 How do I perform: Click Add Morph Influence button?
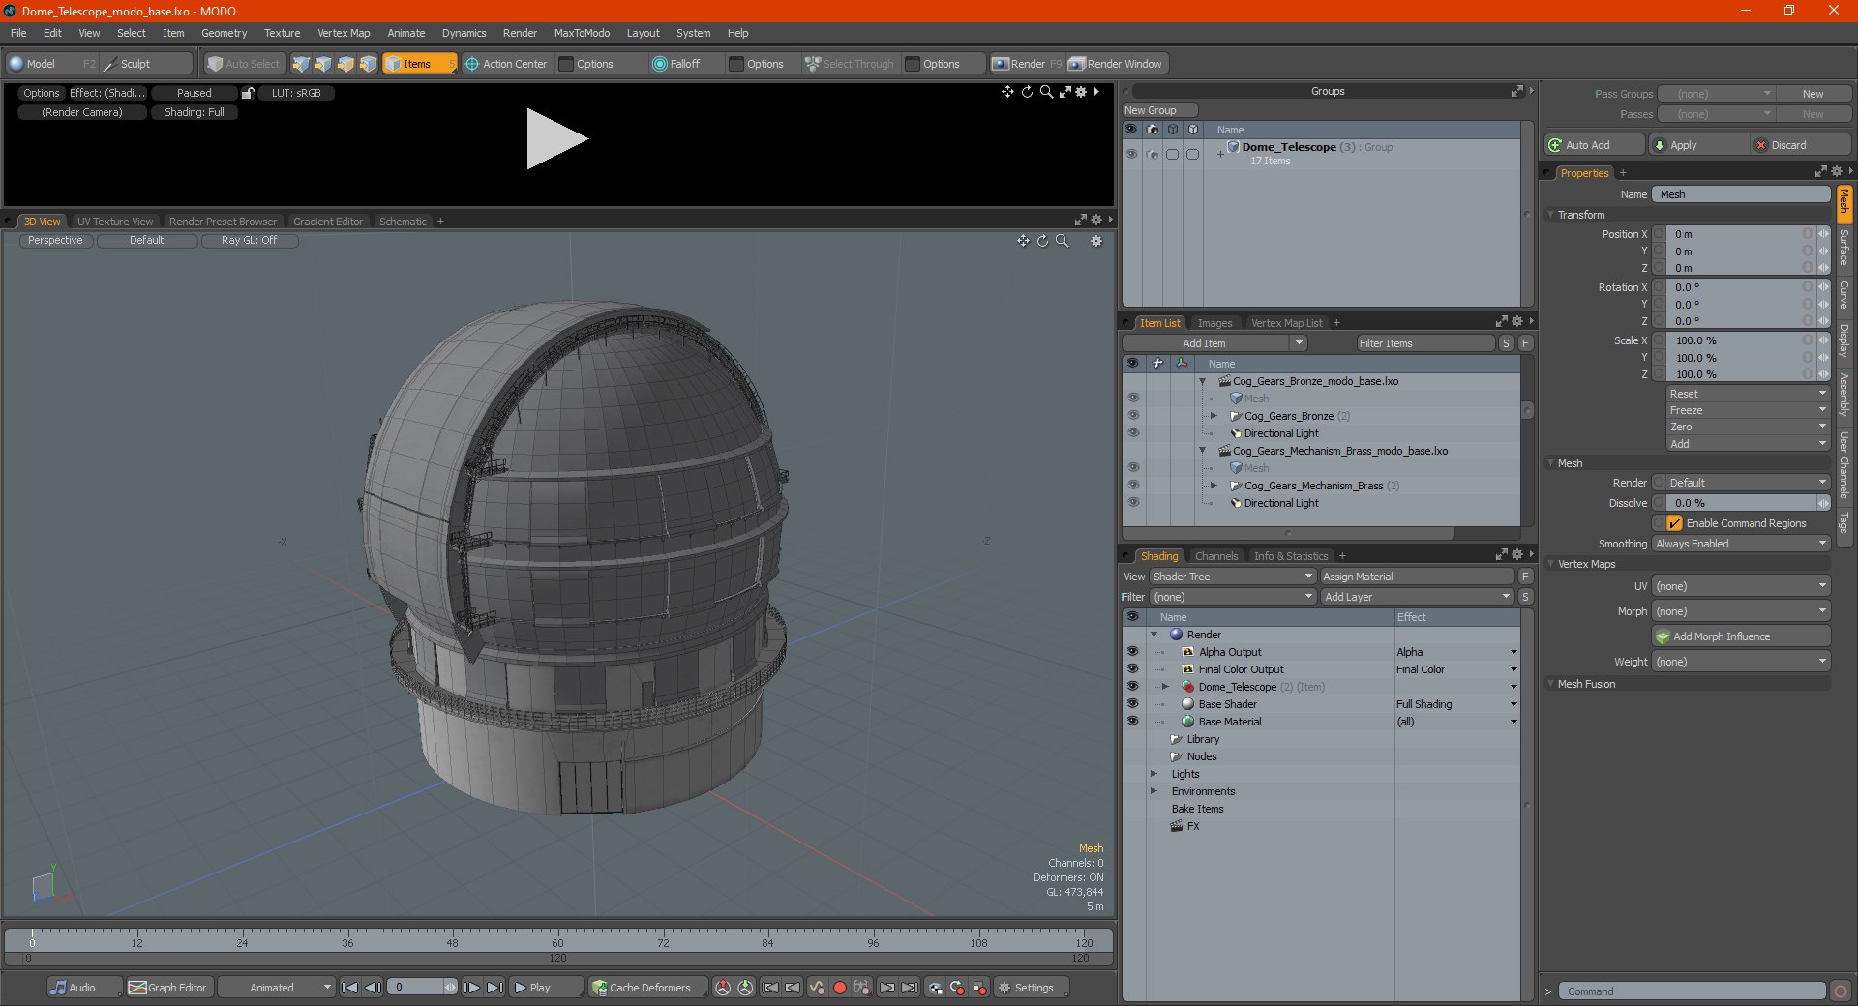pyautogui.click(x=1741, y=636)
